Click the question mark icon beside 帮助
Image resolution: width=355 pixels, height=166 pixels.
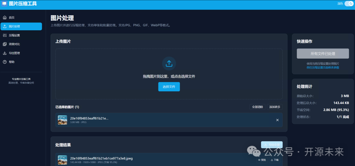pyautogui.click(x=5, y=62)
